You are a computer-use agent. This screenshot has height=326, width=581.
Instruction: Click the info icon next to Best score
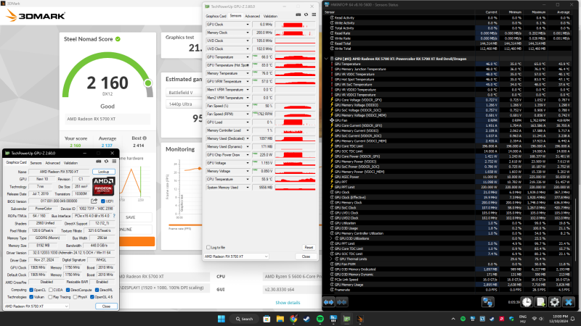(145, 138)
